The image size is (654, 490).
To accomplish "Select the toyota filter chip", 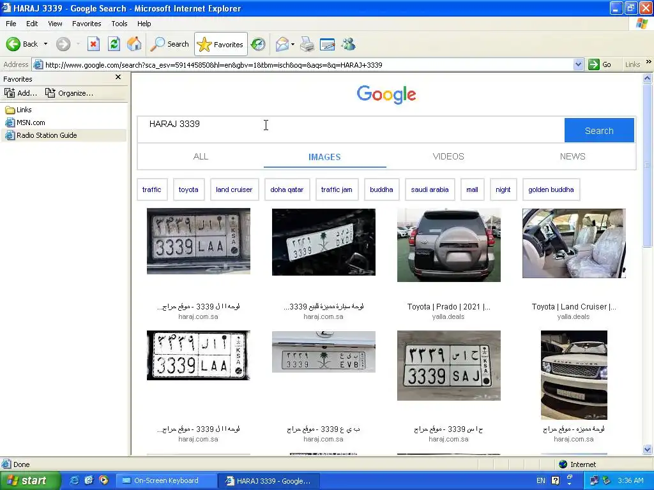I will tap(188, 189).
